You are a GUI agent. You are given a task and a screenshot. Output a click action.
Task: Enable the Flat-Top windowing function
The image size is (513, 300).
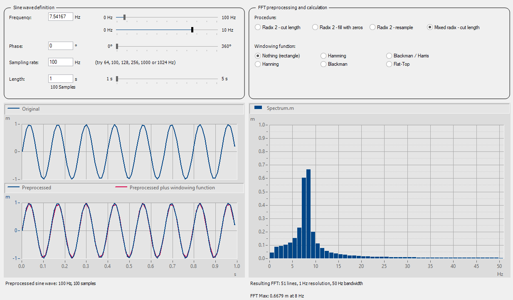390,64
